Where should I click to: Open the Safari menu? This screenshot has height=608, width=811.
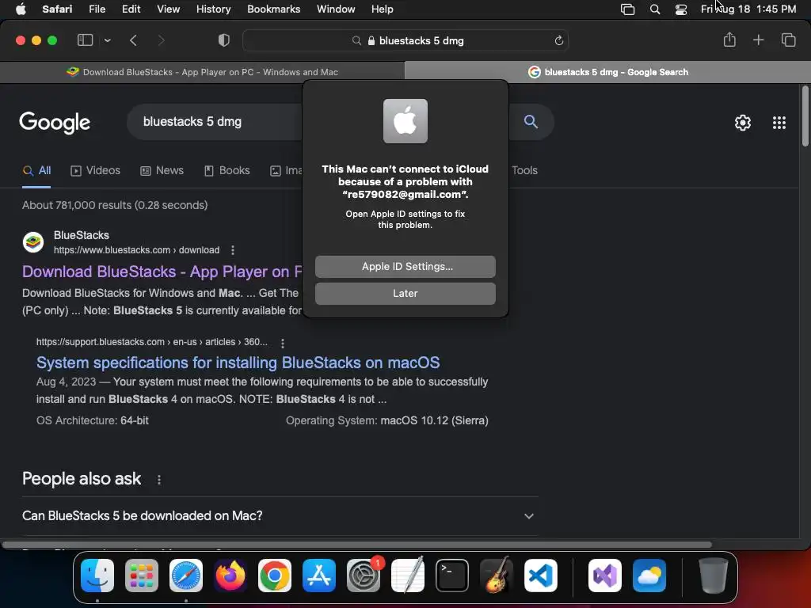pos(57,9)
